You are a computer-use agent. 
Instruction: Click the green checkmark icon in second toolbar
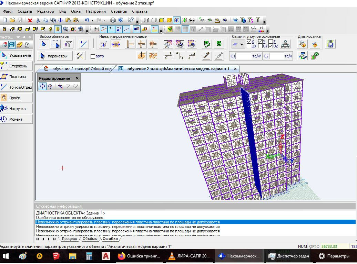(x=170, y=29)
